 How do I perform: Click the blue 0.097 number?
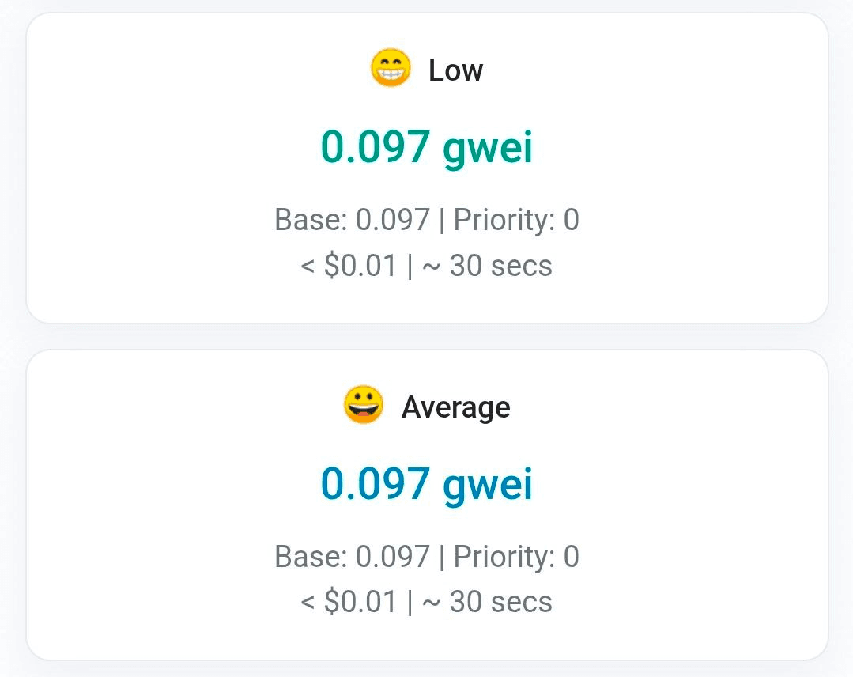376,484
